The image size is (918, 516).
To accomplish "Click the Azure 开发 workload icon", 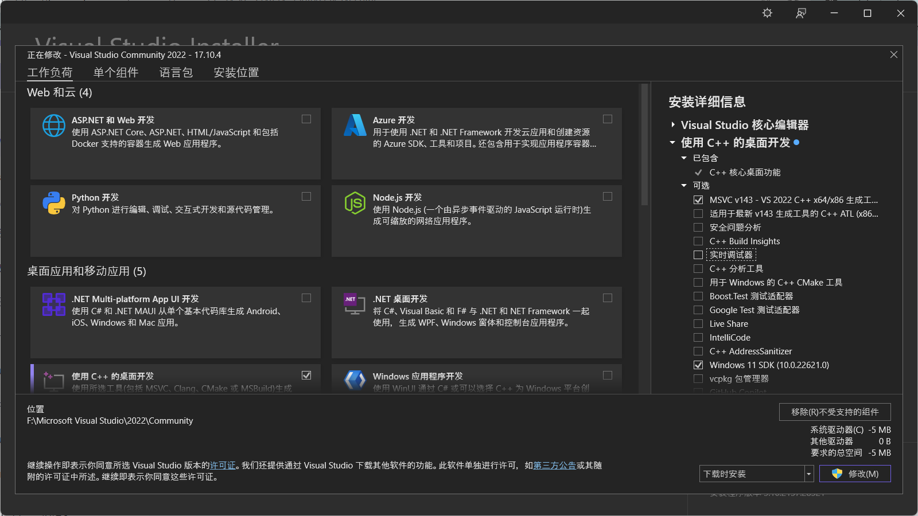I will pyautogui.click(x=355, y=126).
